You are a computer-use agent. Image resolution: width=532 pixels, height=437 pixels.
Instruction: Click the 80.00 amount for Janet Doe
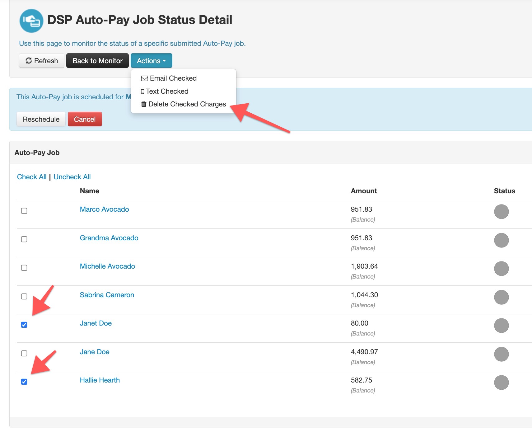point(359,323)
